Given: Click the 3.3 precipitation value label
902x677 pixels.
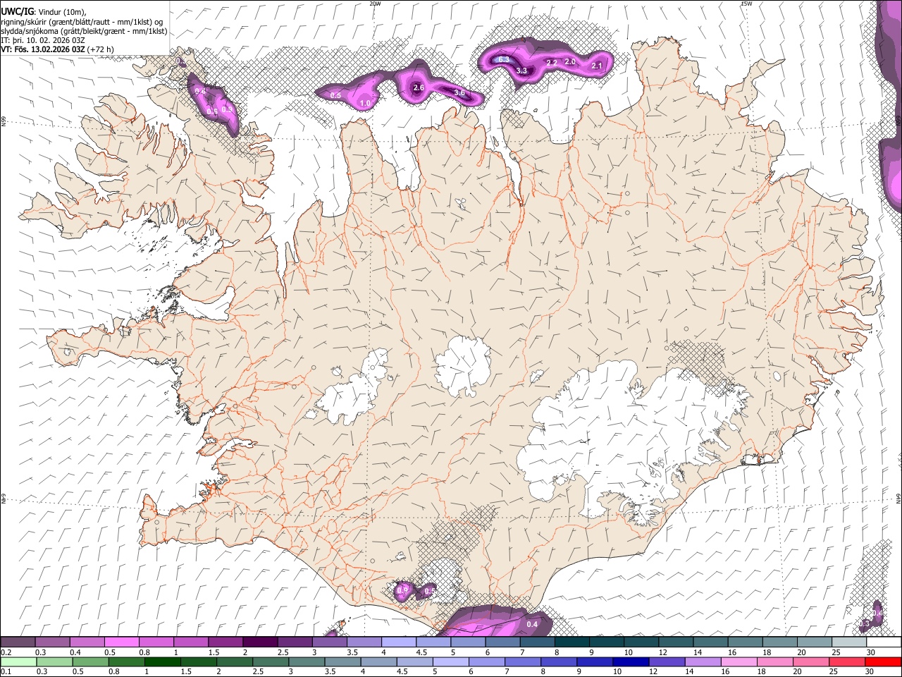Looking at the screenshot, I should (521, 71).
